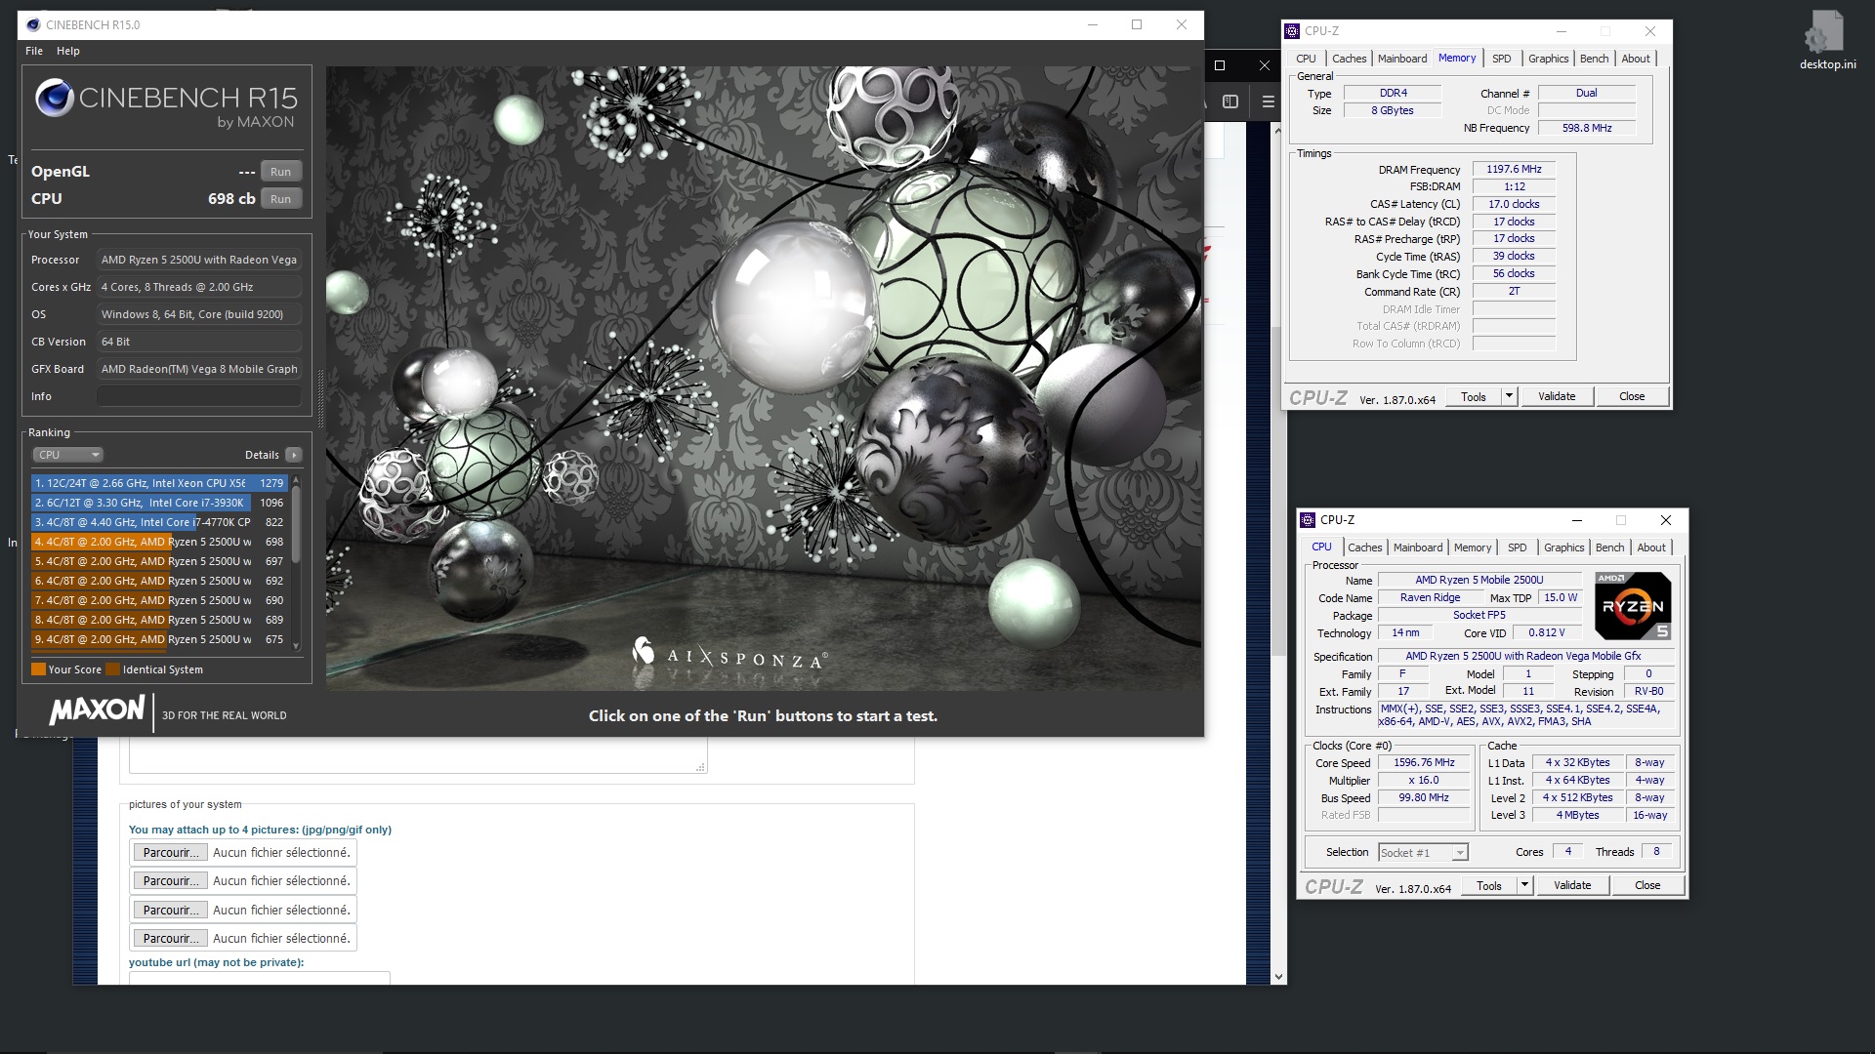Open Graphics tab in lower CPU-Z window
The image size is (1875, 1054).
pos(1563,547)
